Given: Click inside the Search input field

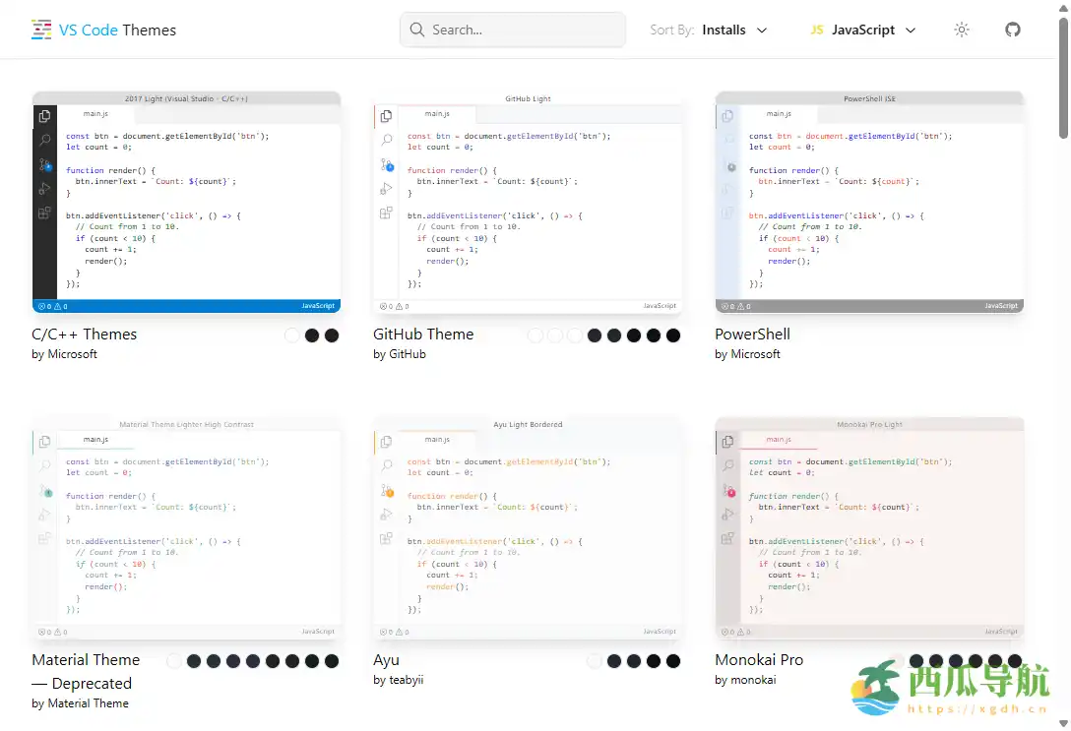Looking at the screenshot, I should (512, 30).
